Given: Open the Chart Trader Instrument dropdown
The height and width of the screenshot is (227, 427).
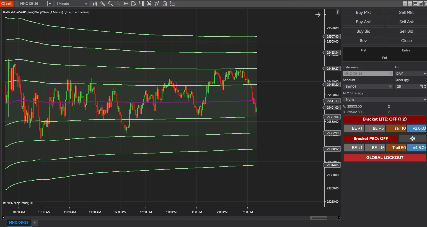Looking at the screenshot, I should click(368, 74).
